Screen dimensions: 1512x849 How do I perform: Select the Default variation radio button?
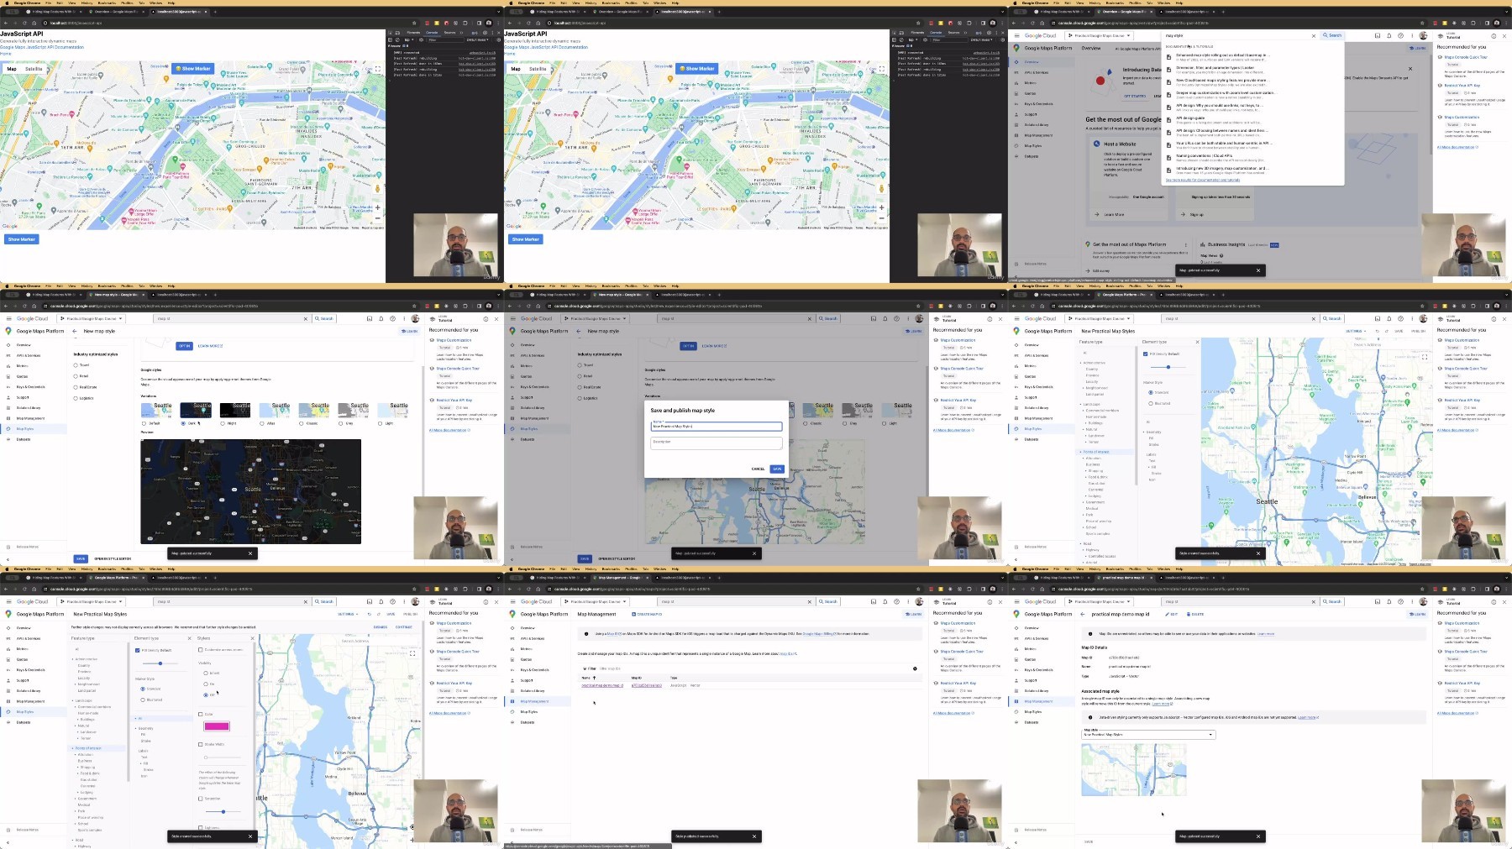pyautogui.click(x=144, y=423)
